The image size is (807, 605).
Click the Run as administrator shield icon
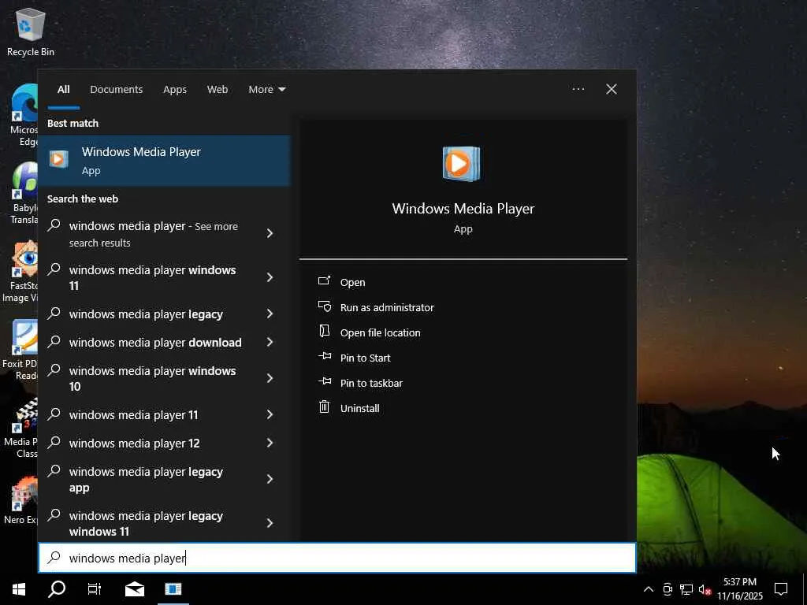click(x=324, y=306)
